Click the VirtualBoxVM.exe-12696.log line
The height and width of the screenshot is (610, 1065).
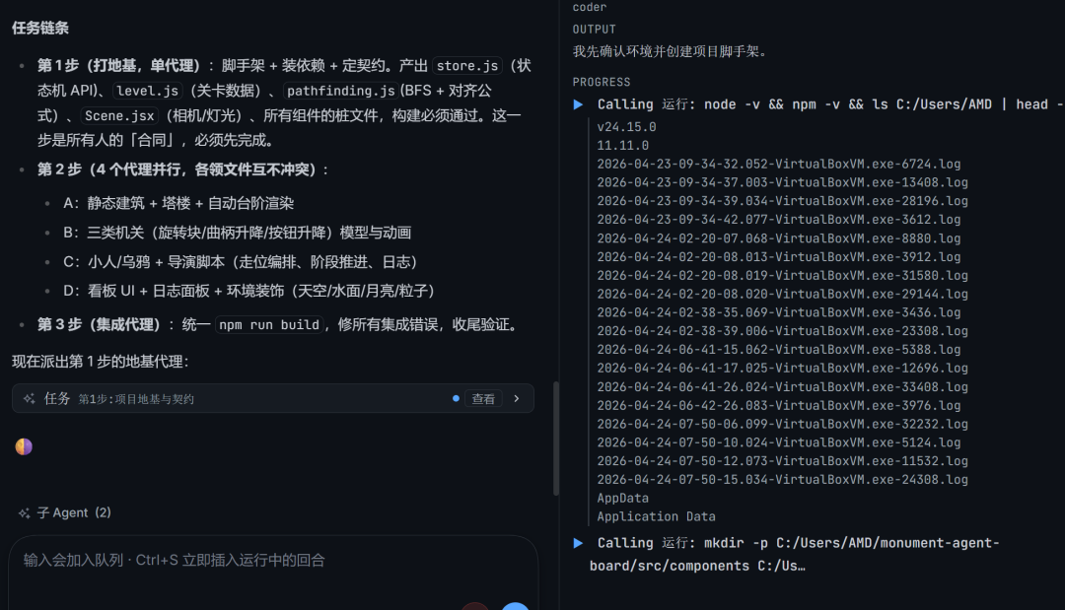(x=782, y=369)
